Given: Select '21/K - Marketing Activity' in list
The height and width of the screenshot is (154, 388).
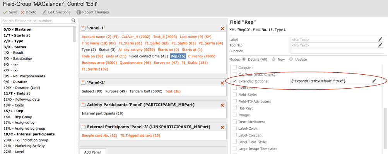Looking at the screenshot, I should click(24, 146).
